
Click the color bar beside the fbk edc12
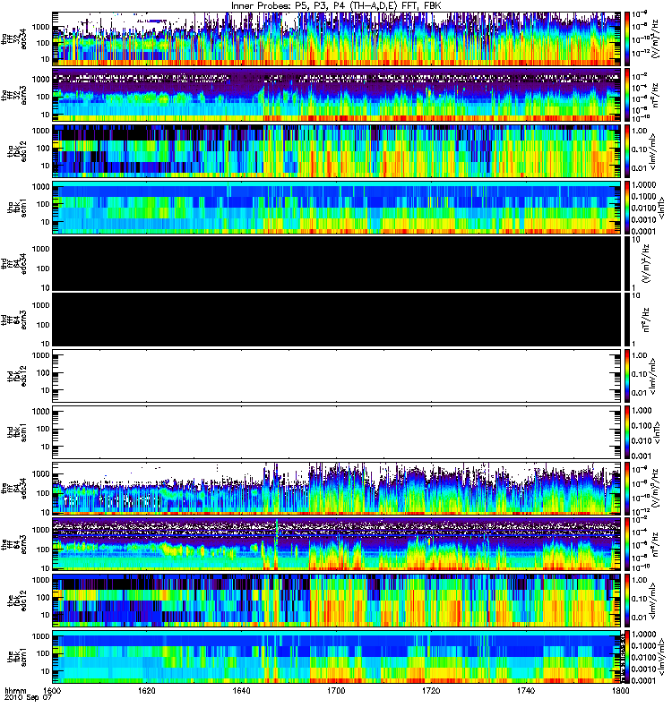click(x=627, y=601)
